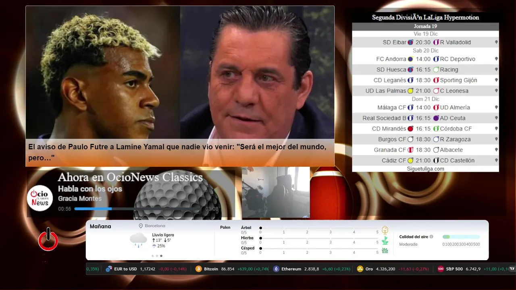Click the Jornada 19 header bar
516x290 pixels.
coord(425,27)
